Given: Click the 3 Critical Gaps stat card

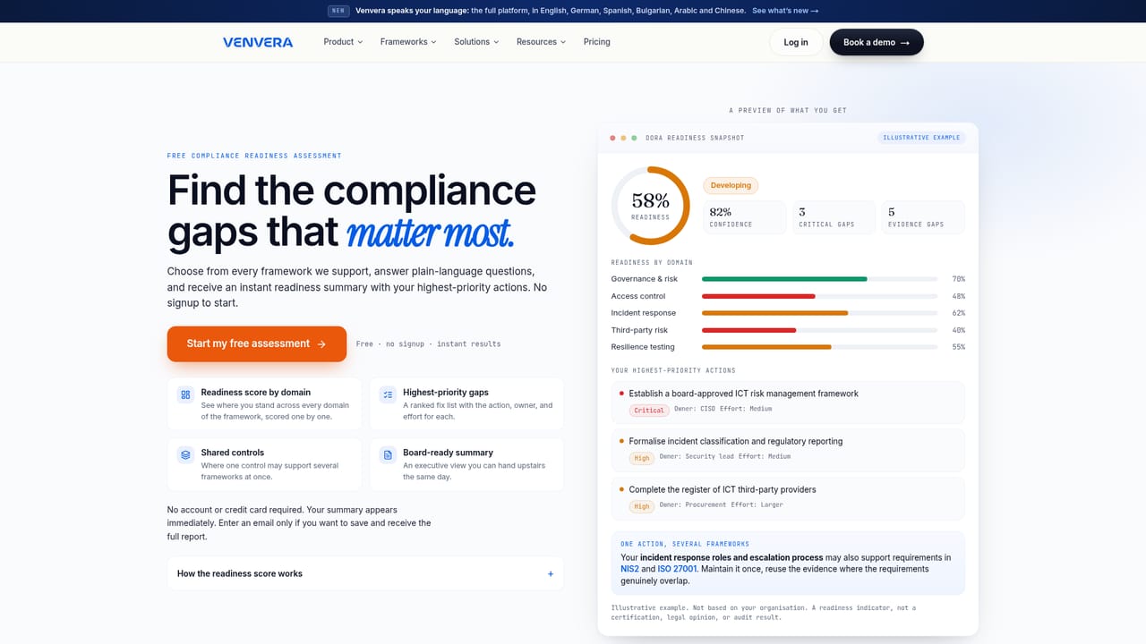Looking at the screenshot, I should (834, 217).
